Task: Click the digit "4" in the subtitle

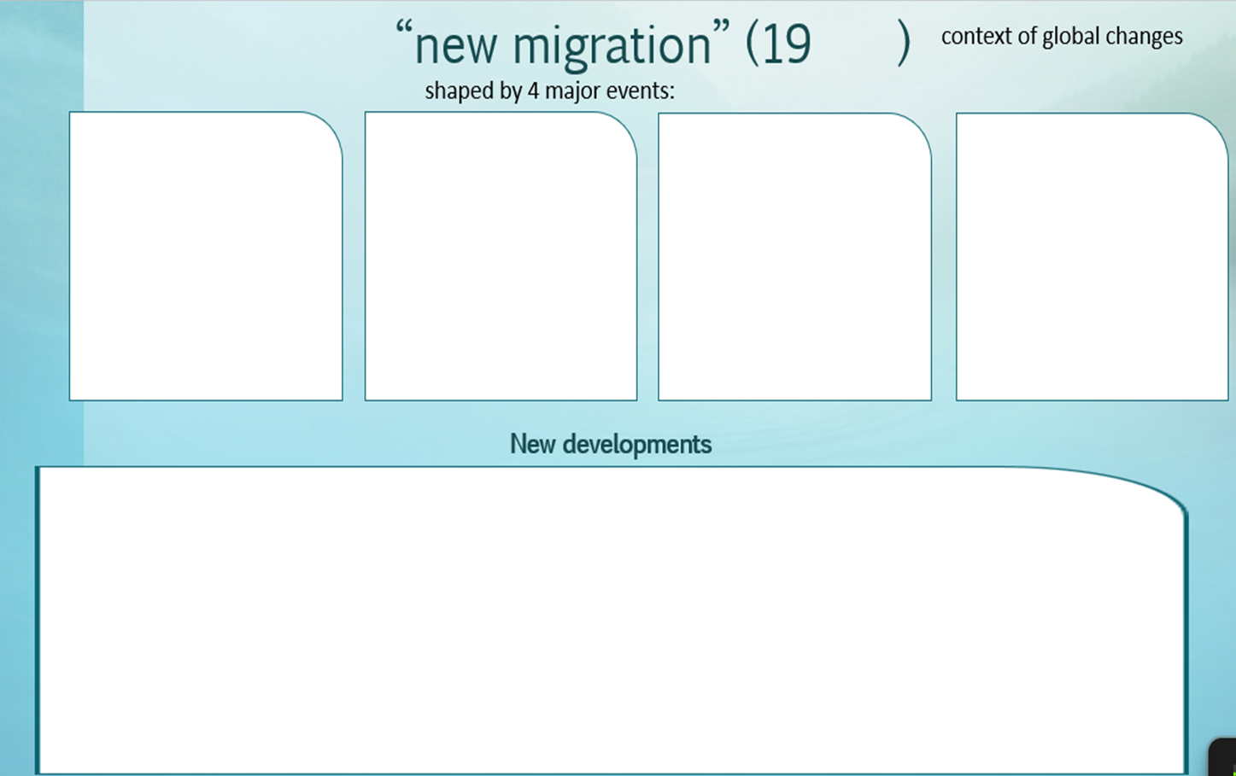Action: (533, 90)
